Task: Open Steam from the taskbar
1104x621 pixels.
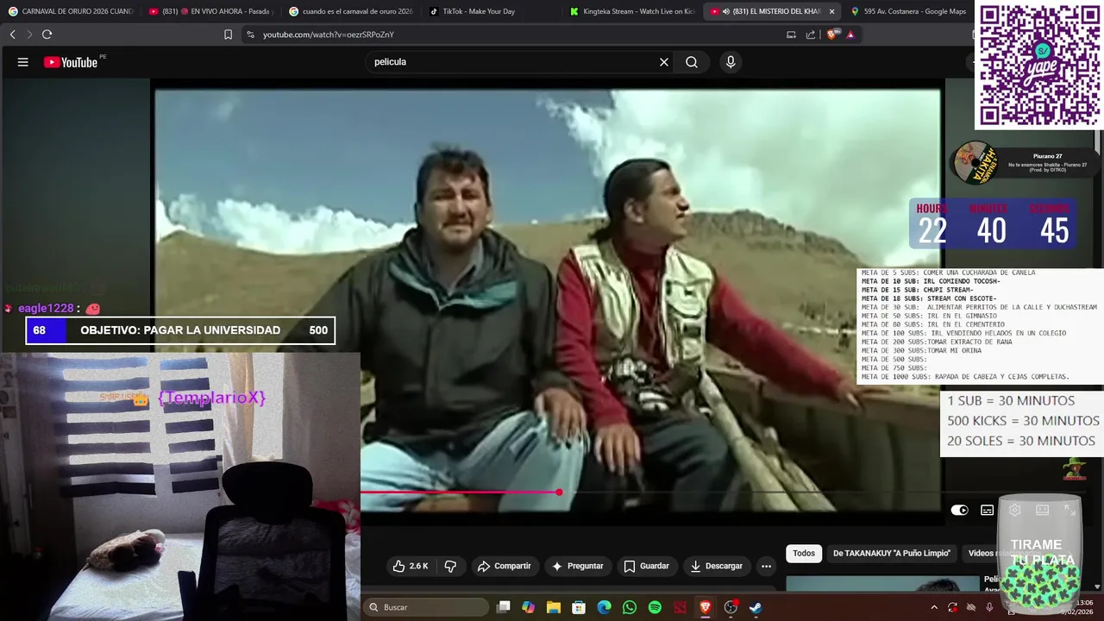Action: 756,607
